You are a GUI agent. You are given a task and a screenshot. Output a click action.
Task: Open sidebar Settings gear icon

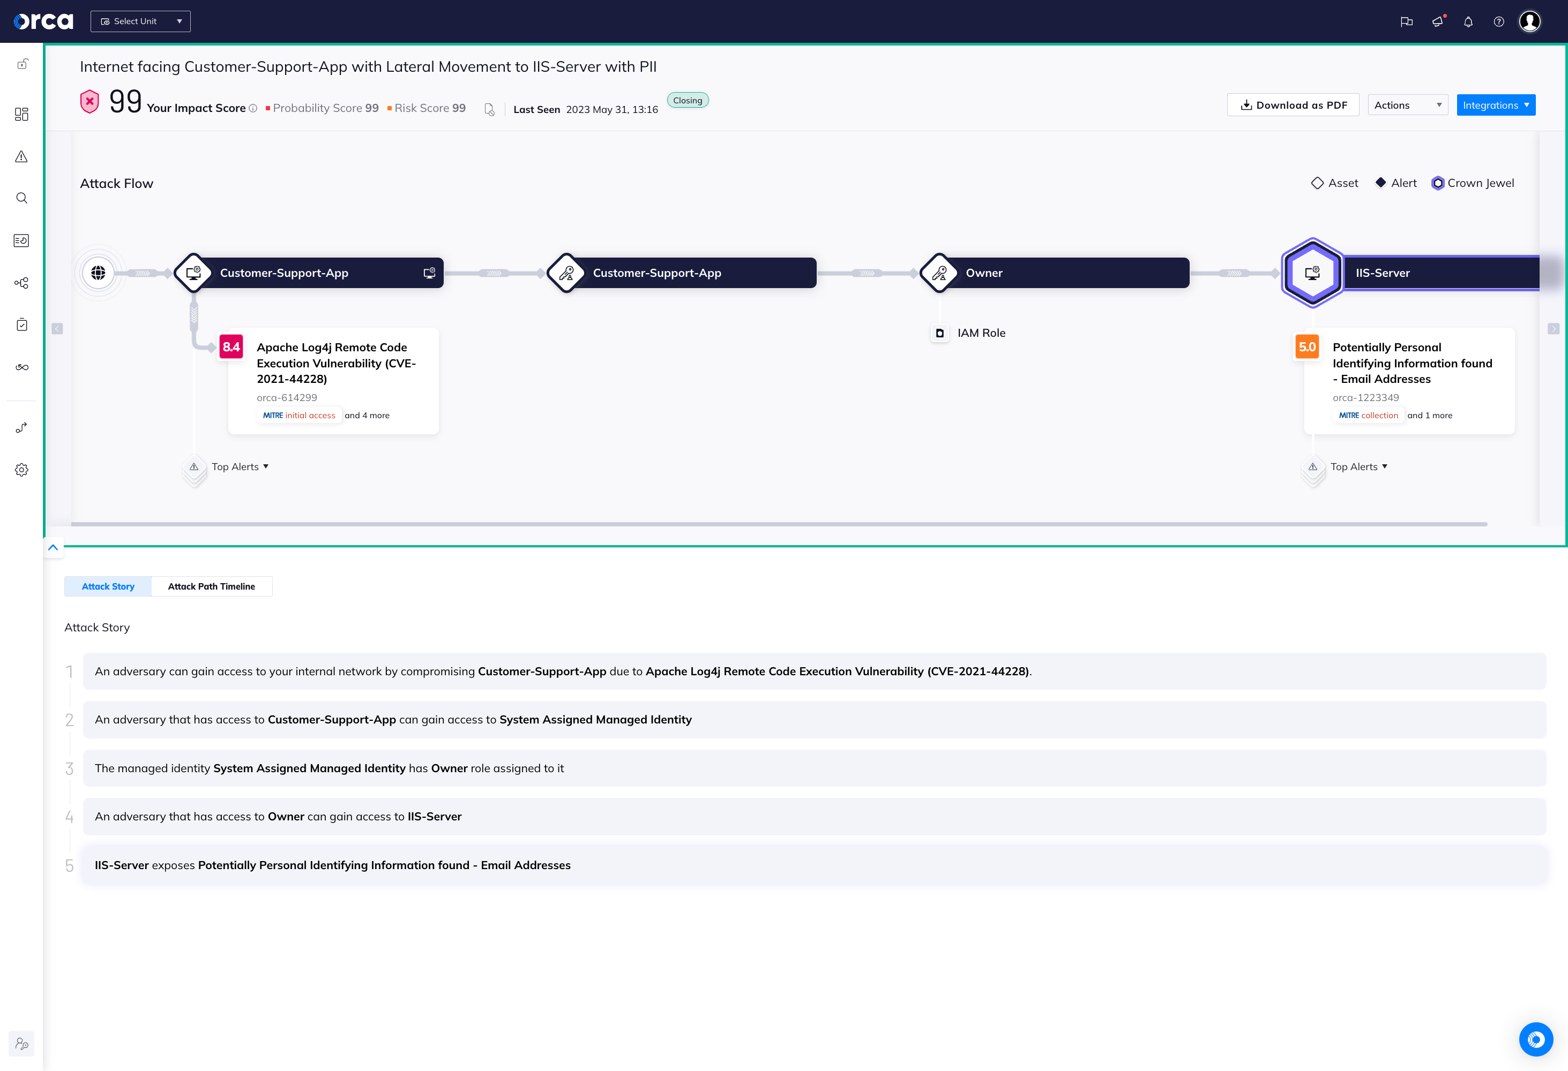(x=21, y=470)
